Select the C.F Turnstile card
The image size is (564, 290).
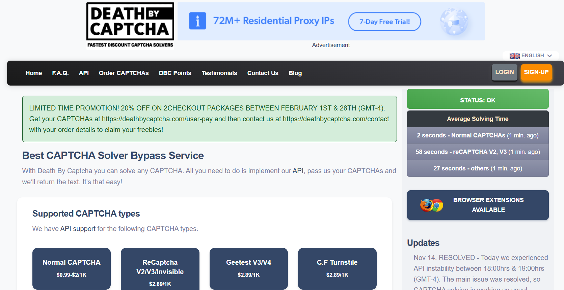coord(337,269)
